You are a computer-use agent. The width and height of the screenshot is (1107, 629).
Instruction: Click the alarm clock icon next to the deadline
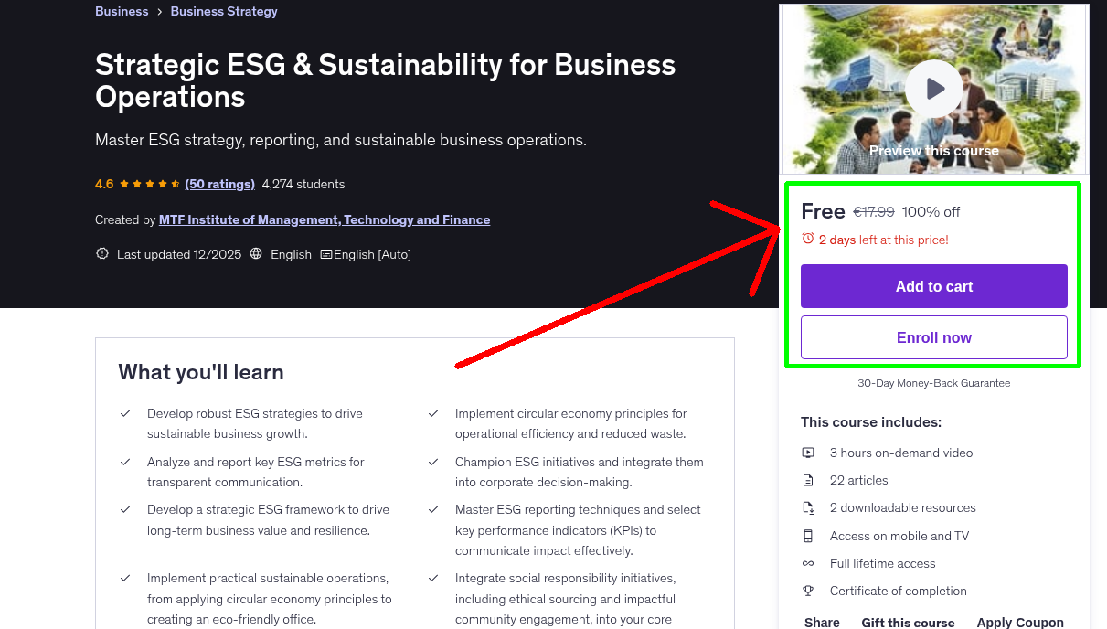point(807,237)
